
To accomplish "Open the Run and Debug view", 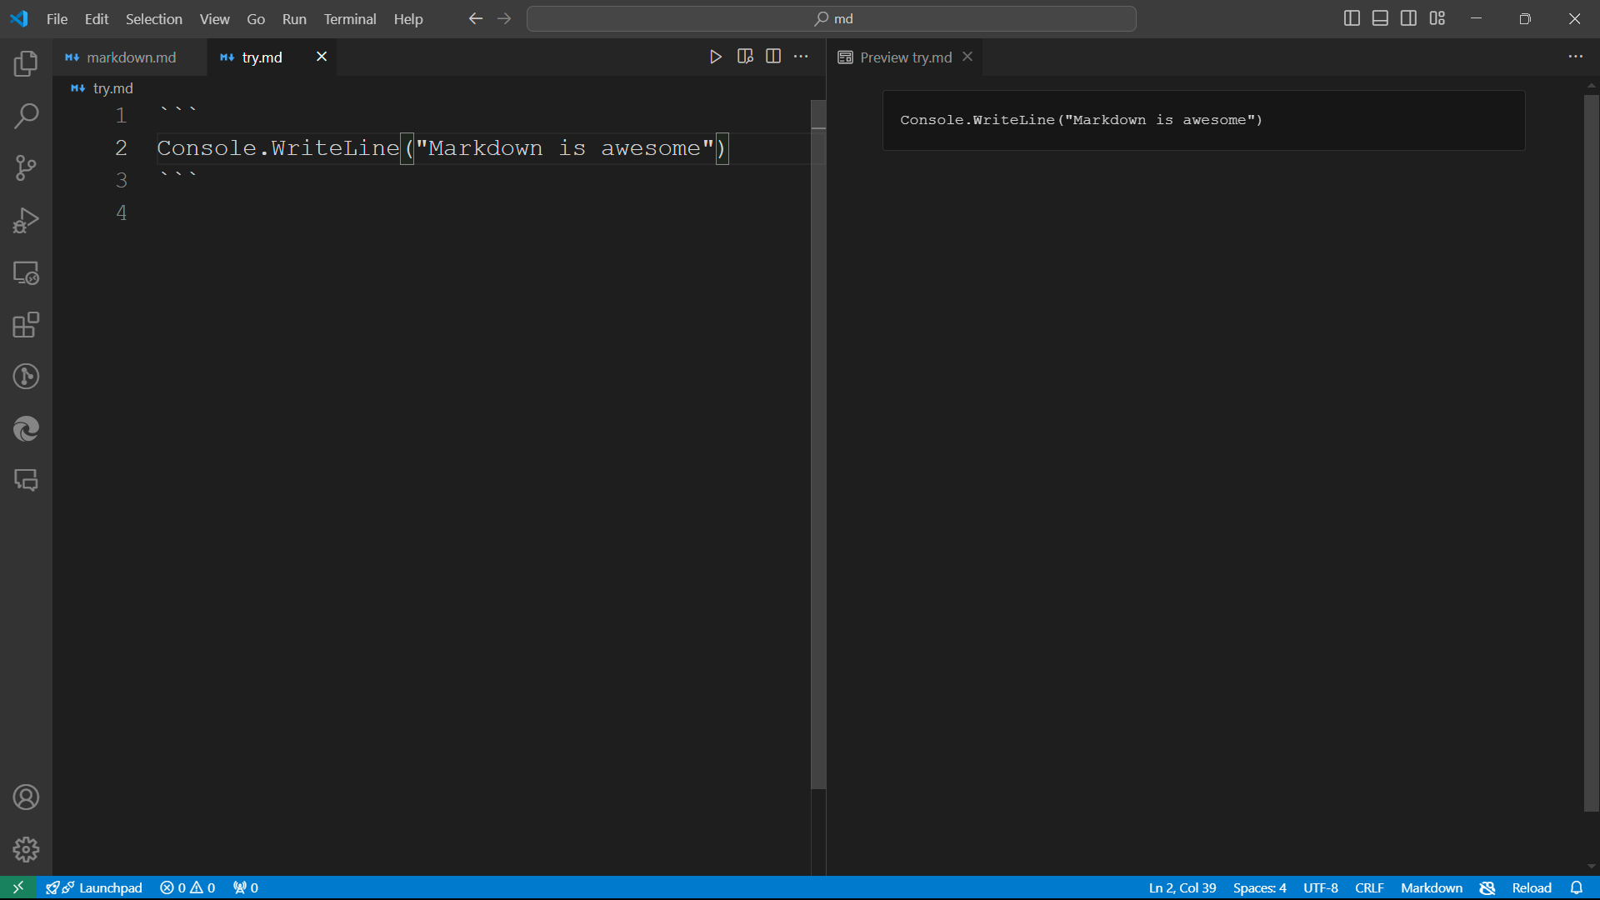I will pos(26,220).
